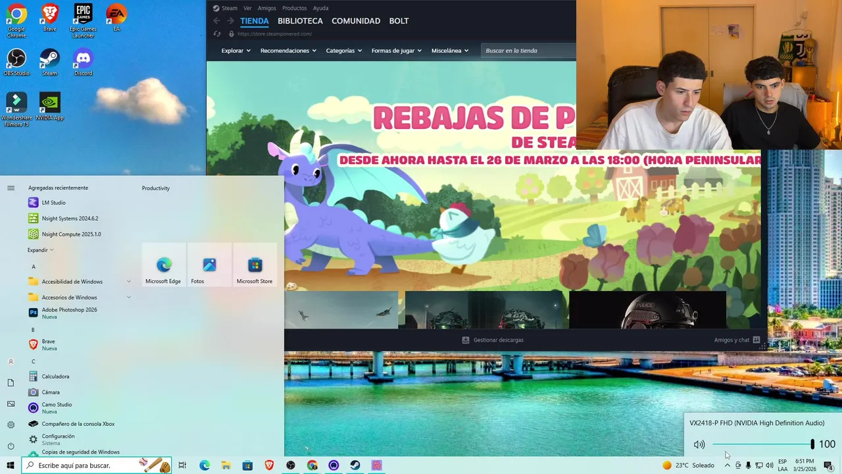842x474 pixels.
Task: Open EA desktop shortcut
Action: [116, 18]
